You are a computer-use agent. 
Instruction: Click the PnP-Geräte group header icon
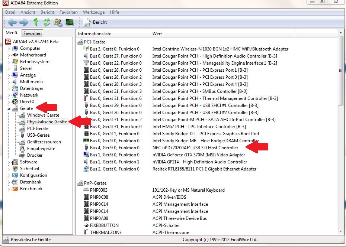tap(80, 183)
